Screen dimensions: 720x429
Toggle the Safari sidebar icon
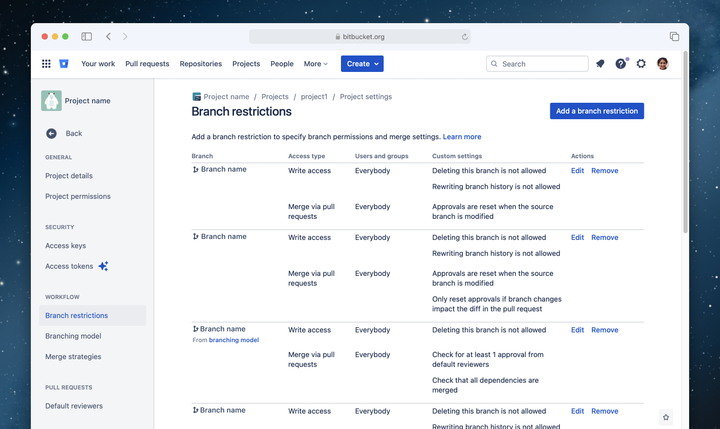coord(86,36)
